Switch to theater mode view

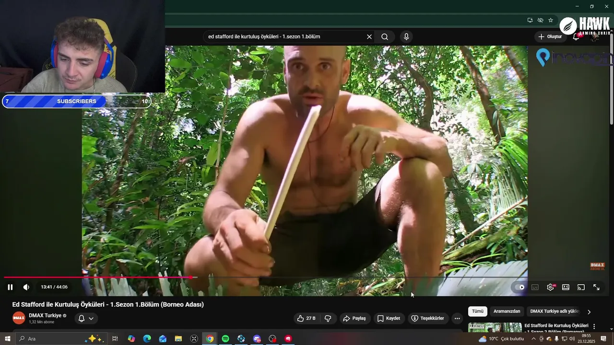[566, 287]
